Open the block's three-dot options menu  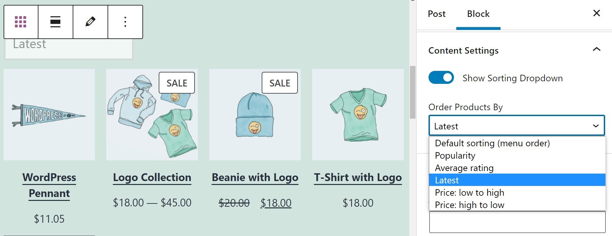pyautogui.click(x=125, y=22)
